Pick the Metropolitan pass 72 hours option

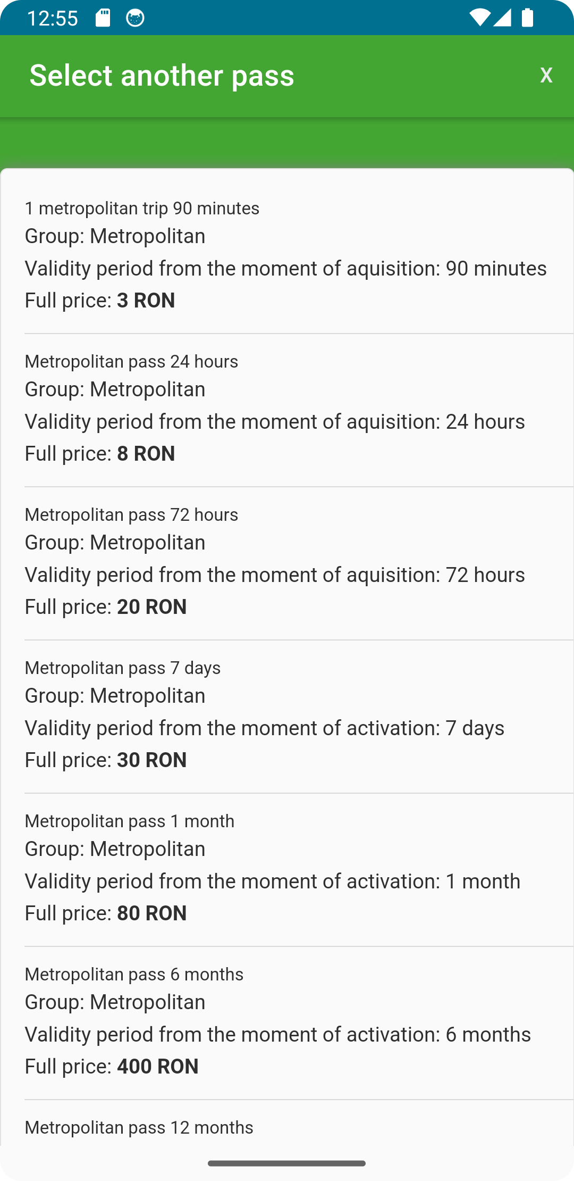tap(287, 563)
